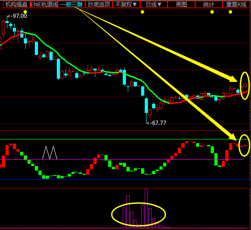Click the -67.77 low price label
Viewport: 251px width, 230px height.
[x=156, y=123]
